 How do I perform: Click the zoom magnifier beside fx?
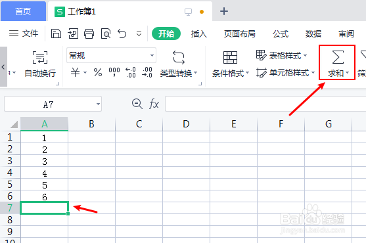tap(137, 104)
